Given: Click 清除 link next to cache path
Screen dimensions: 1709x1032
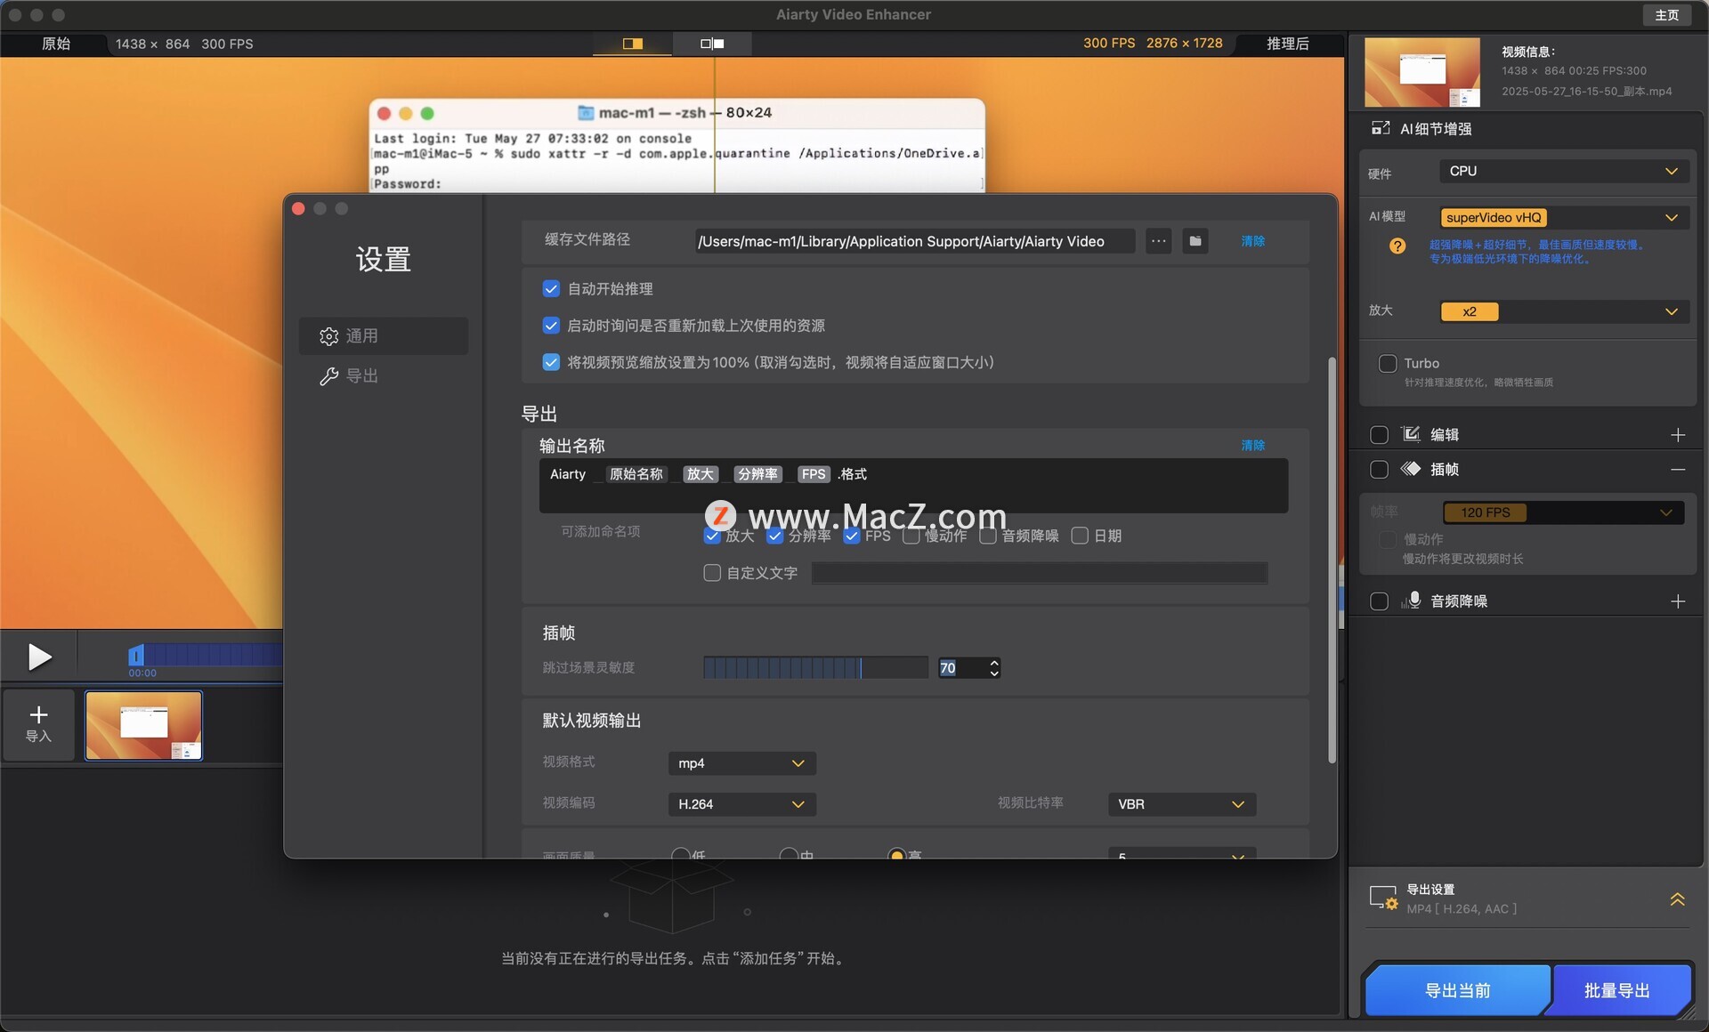Looking at the screenshot, I should [x=1252, y=241].
